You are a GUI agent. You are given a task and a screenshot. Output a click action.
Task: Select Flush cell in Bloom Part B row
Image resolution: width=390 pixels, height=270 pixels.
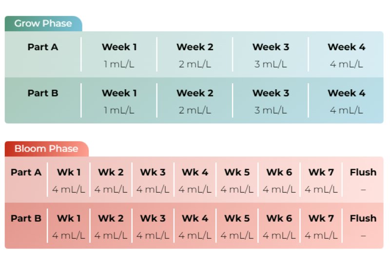[x=363, y=227]
